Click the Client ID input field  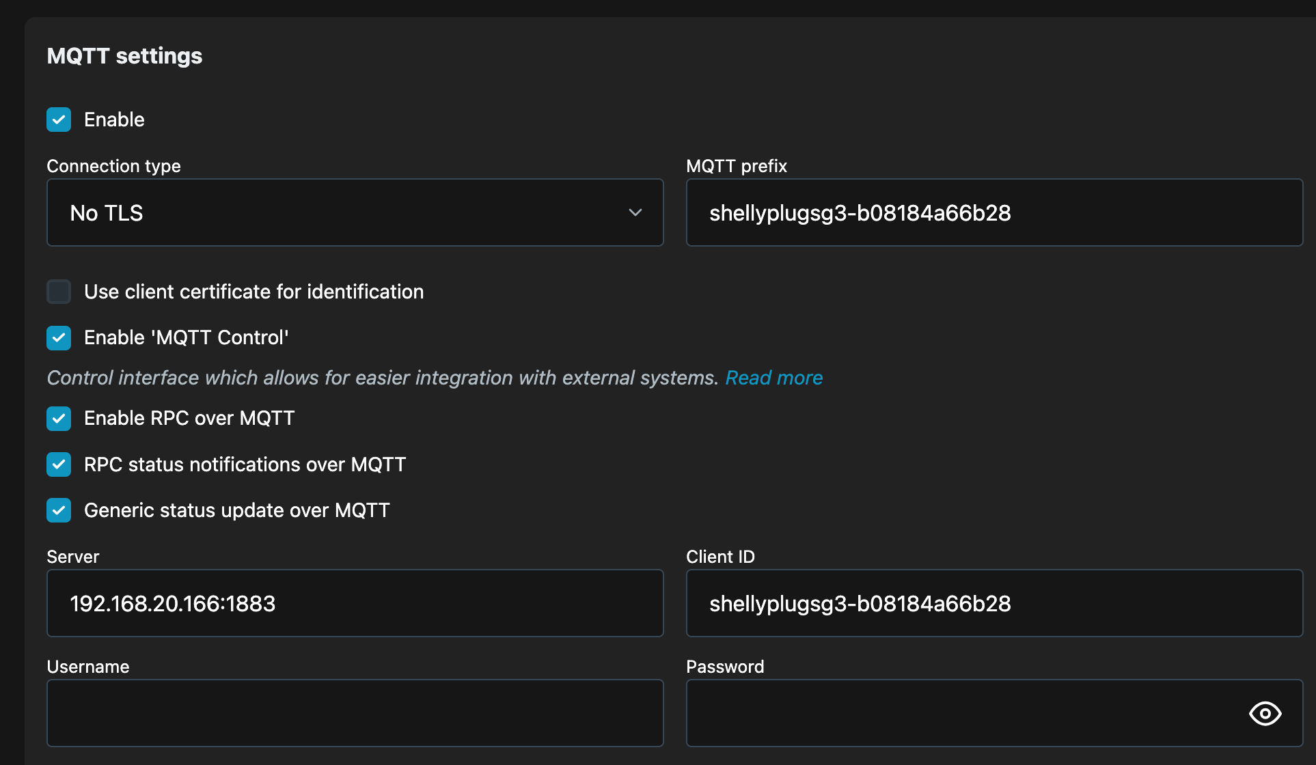click(993, 604)
